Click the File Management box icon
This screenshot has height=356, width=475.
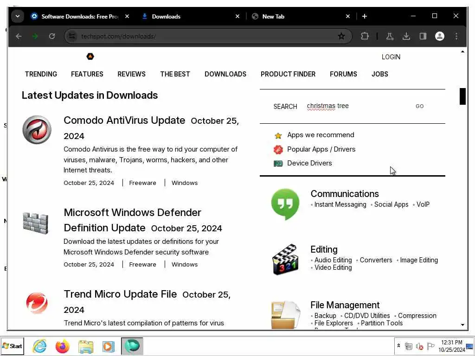coord(286,315)
